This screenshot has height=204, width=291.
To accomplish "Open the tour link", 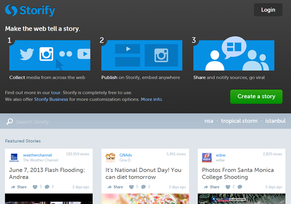I will pos(56,92).
